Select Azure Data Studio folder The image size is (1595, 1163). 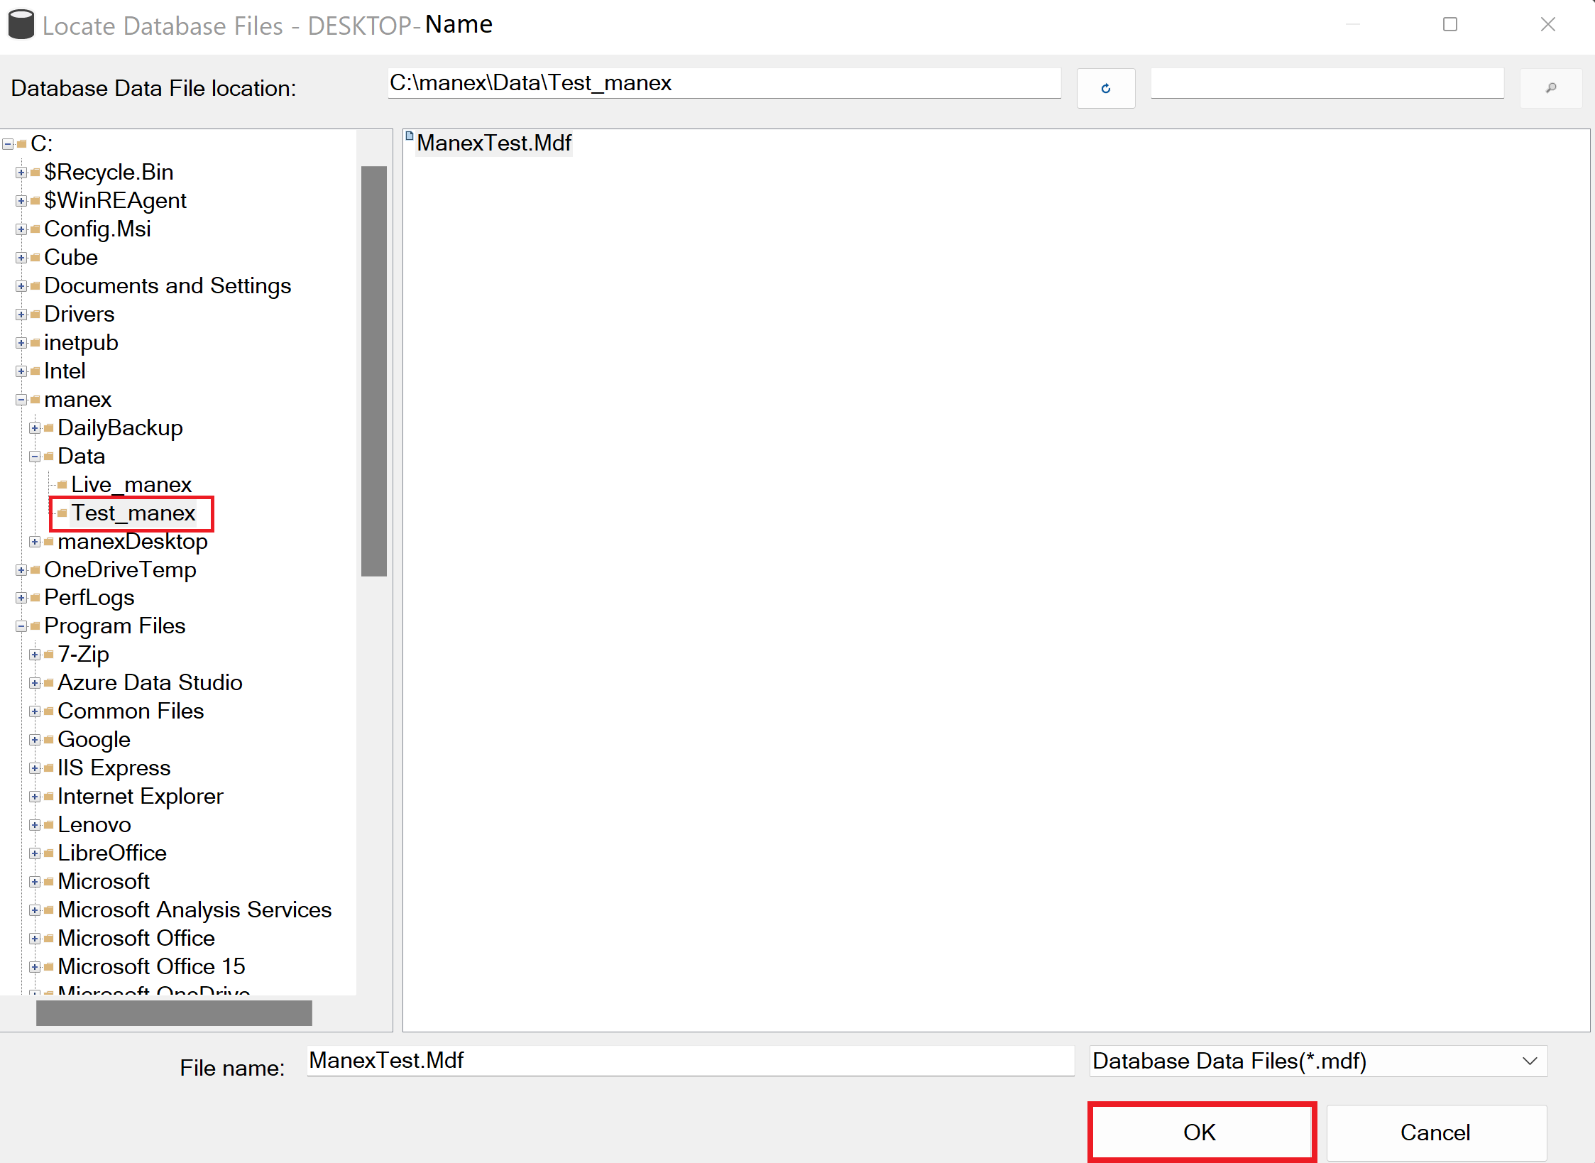pyautogui.click(x=150, y=682)
